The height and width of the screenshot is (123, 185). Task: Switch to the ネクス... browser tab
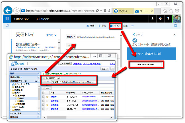pyautogui.click(x=123, y=11)
